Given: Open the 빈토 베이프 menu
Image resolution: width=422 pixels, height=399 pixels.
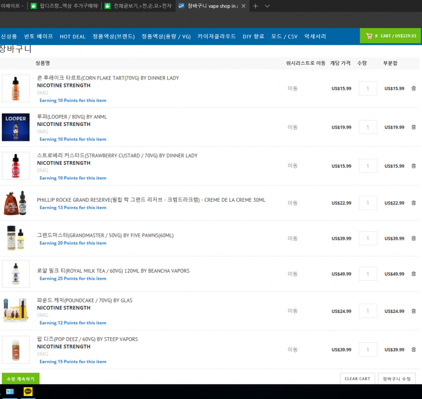Looking at the screenshot, I should [39, 36].
